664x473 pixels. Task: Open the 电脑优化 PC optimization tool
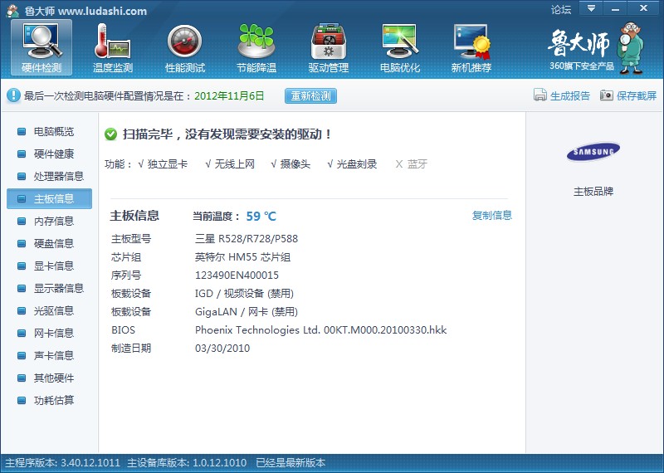(x=400, y=47)
